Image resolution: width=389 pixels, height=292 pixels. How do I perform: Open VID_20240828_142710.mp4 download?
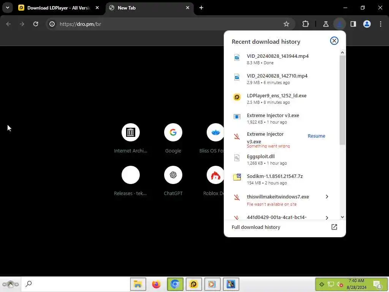(281, 79)
